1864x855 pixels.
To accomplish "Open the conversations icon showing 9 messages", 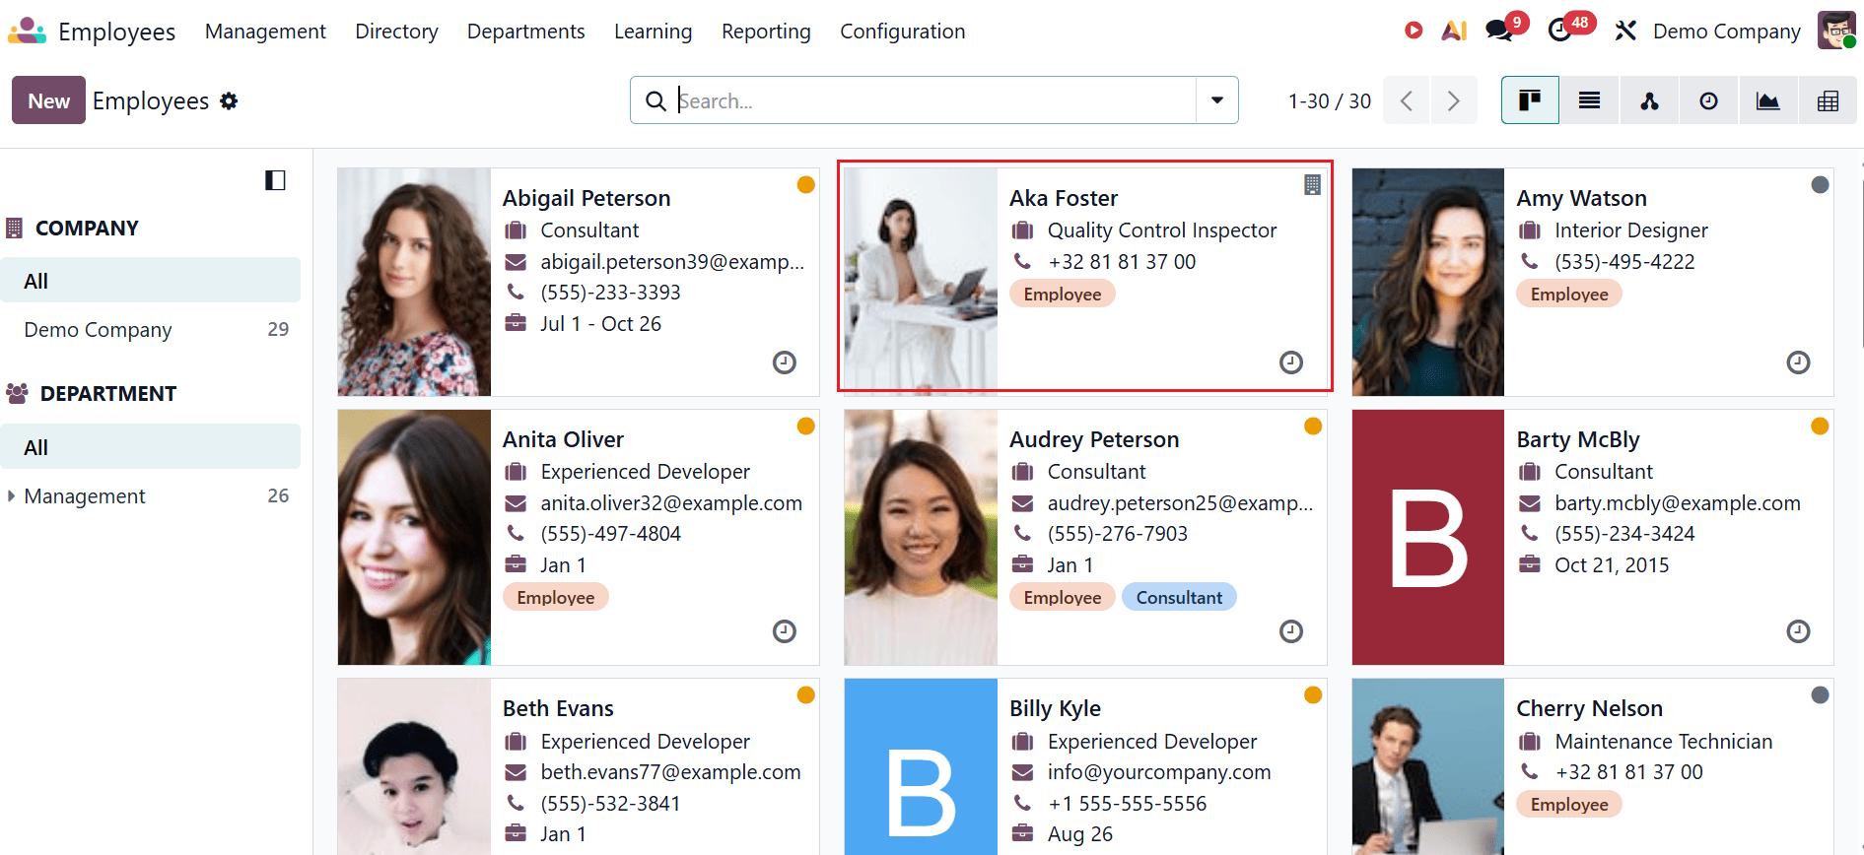I will click(x=1499, y=31).
